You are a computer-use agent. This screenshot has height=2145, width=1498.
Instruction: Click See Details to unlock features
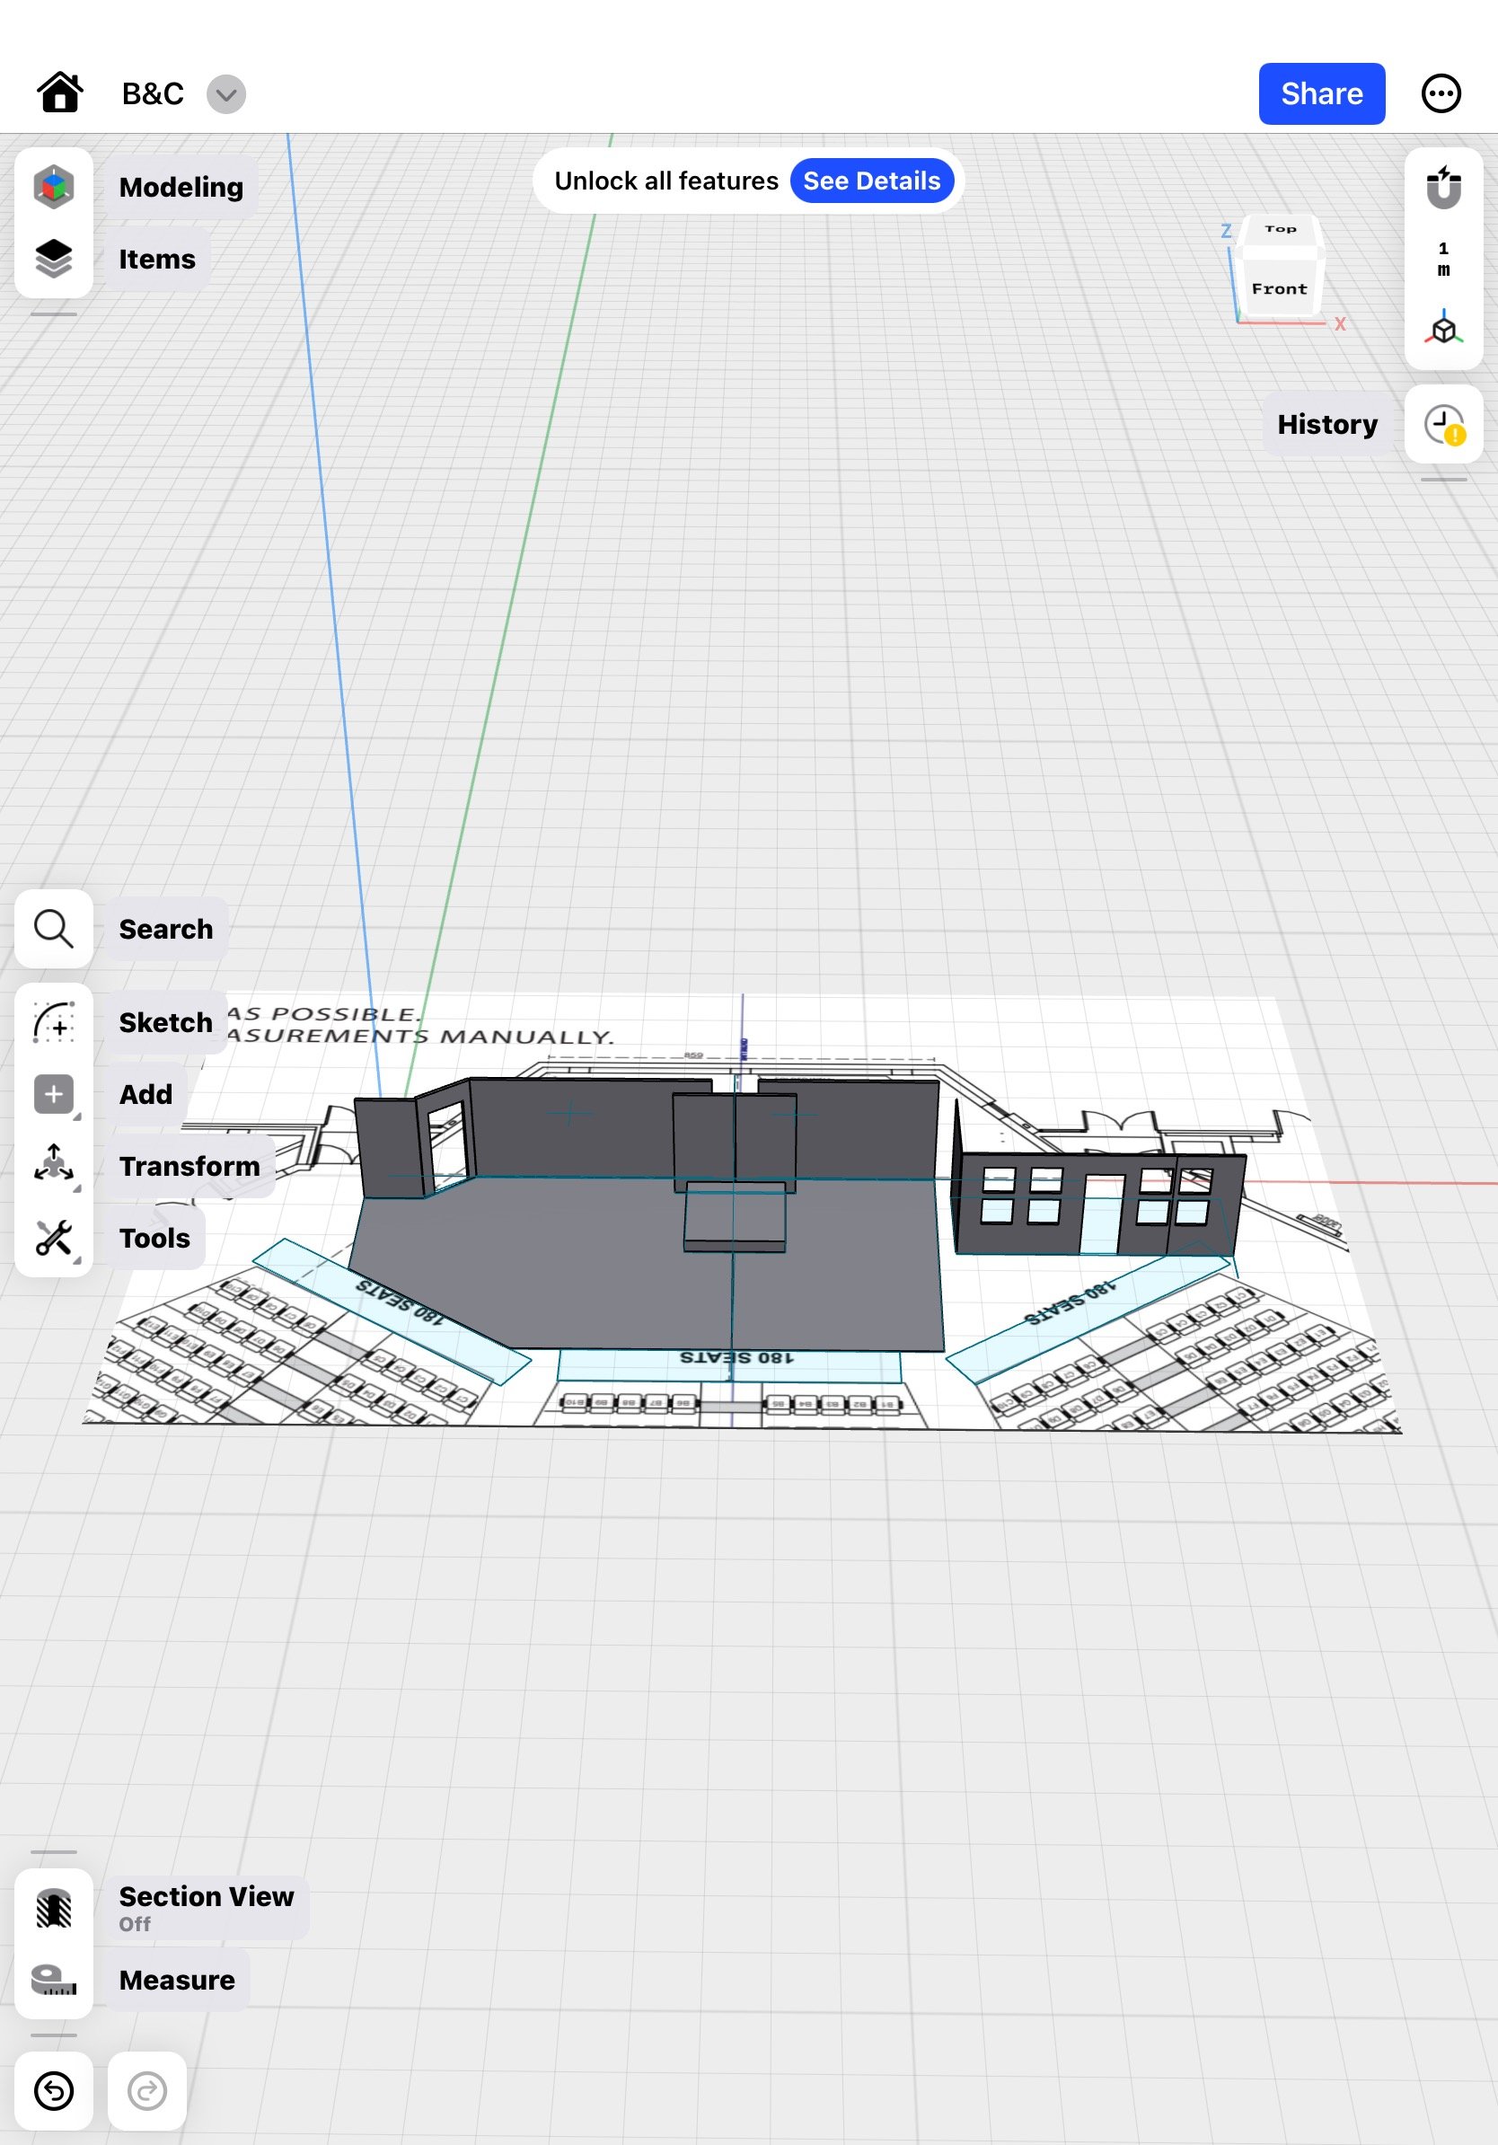tap(871, 181)
